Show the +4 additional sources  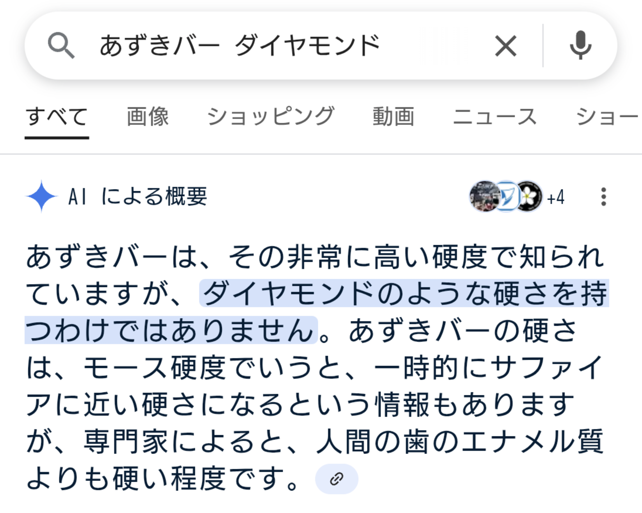click(556, 197)
